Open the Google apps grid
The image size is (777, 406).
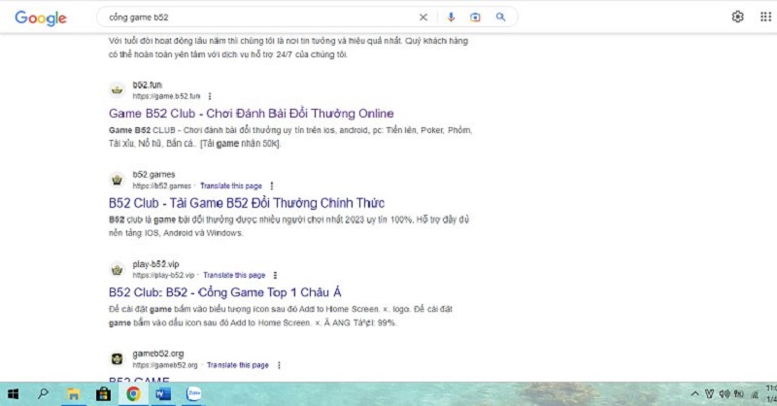(767, 17)
